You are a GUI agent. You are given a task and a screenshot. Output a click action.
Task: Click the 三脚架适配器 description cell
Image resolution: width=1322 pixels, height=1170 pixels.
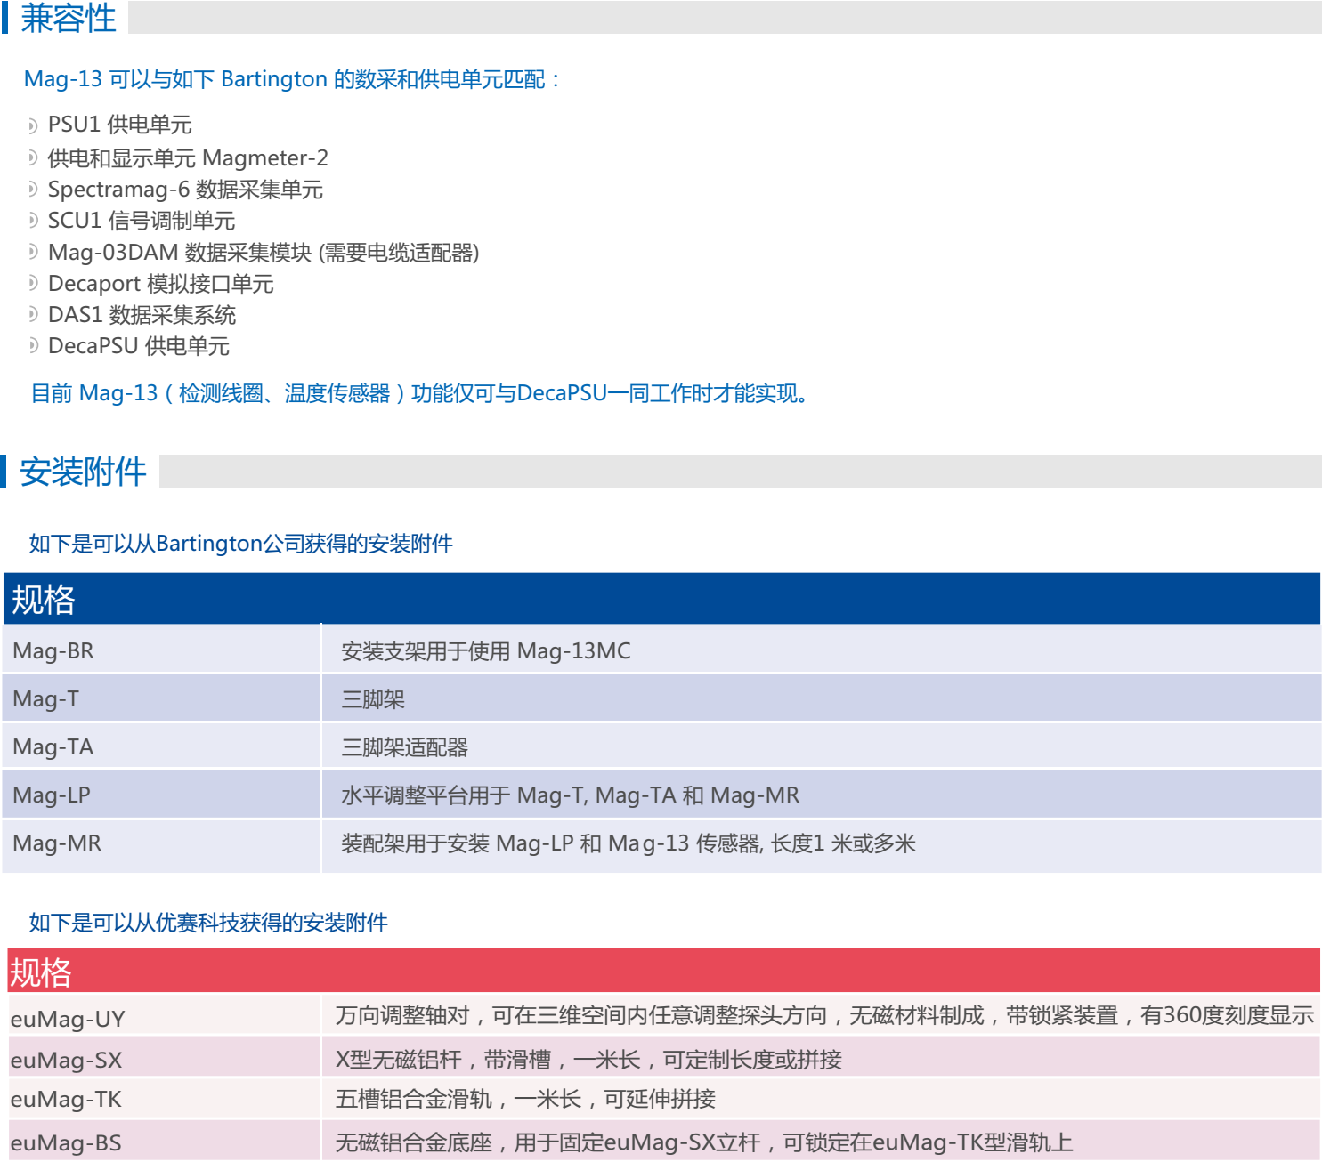tap(821, 747)
